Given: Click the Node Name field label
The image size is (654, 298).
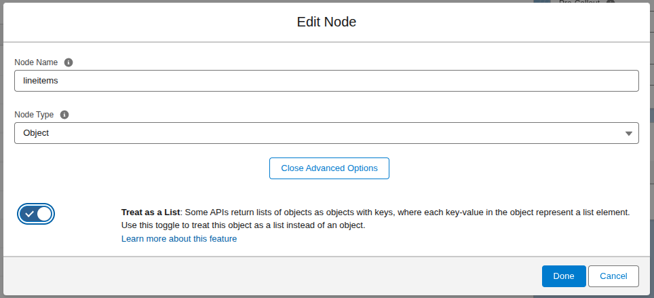Looking at the screenshot, I should 36,62.
